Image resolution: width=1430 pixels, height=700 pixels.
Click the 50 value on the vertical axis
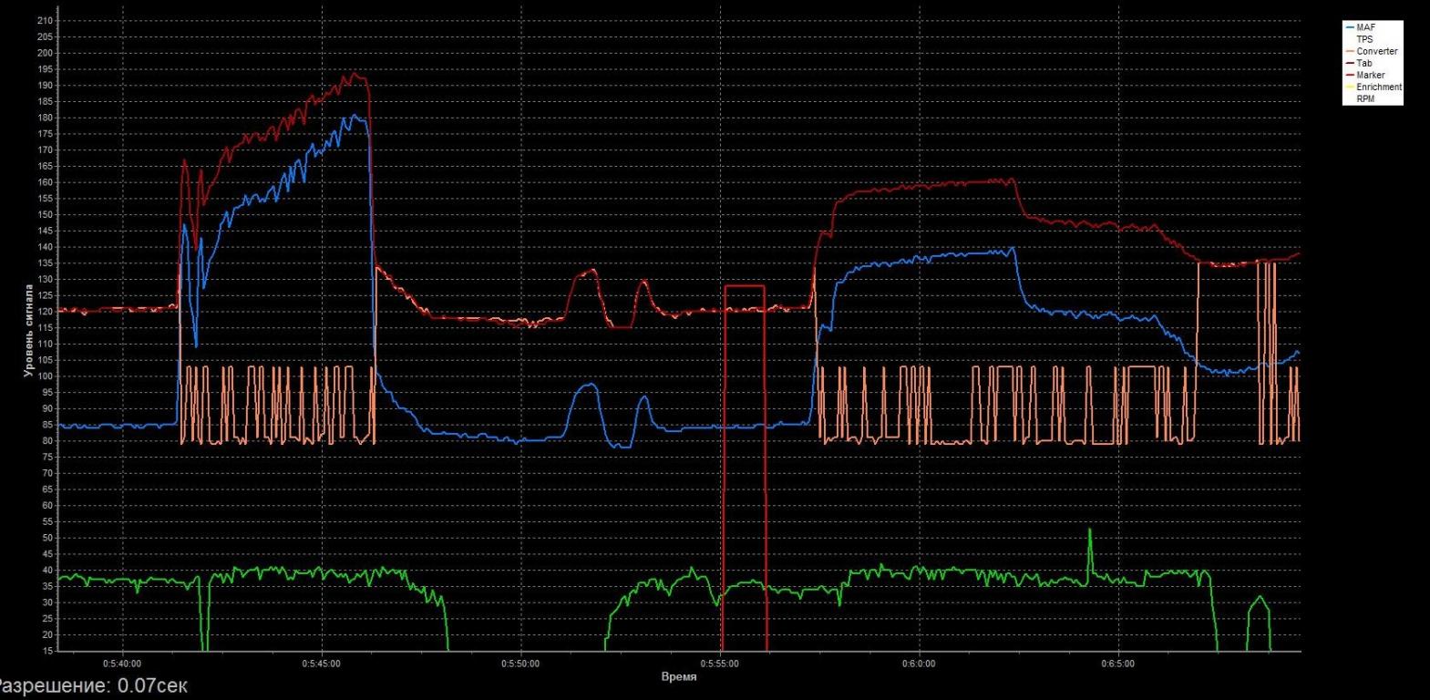48,539
